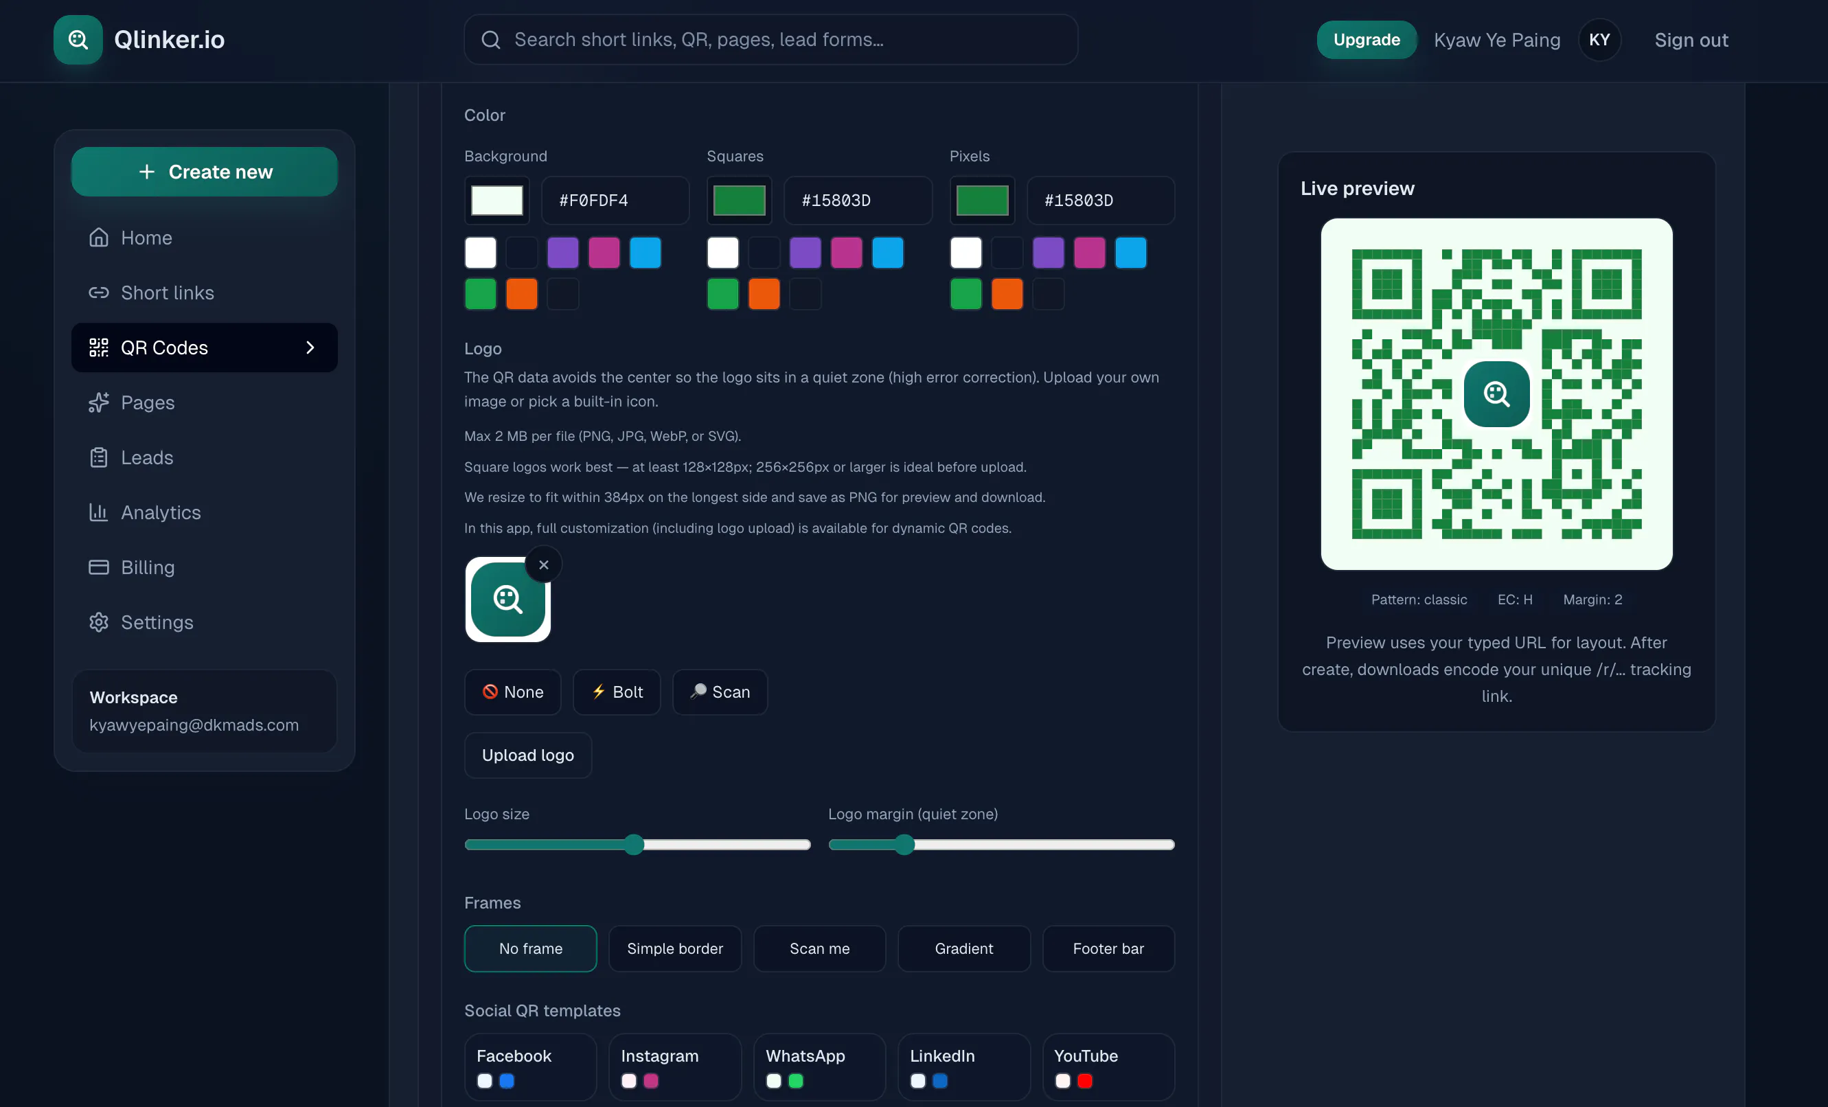The image size is (1828, 1107).
Task: Click the search short links input
Action: coord(770,39)
